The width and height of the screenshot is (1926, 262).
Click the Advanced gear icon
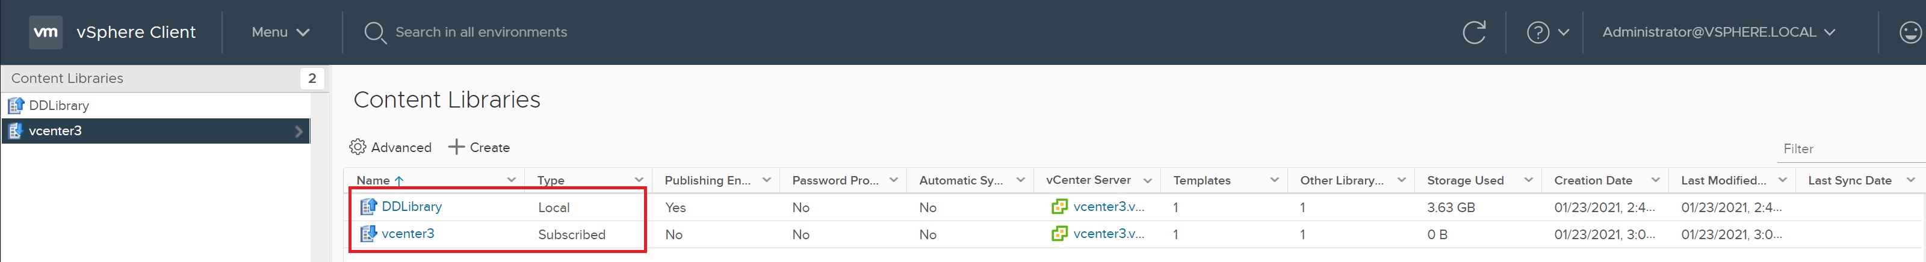click(x=358, y=147)
